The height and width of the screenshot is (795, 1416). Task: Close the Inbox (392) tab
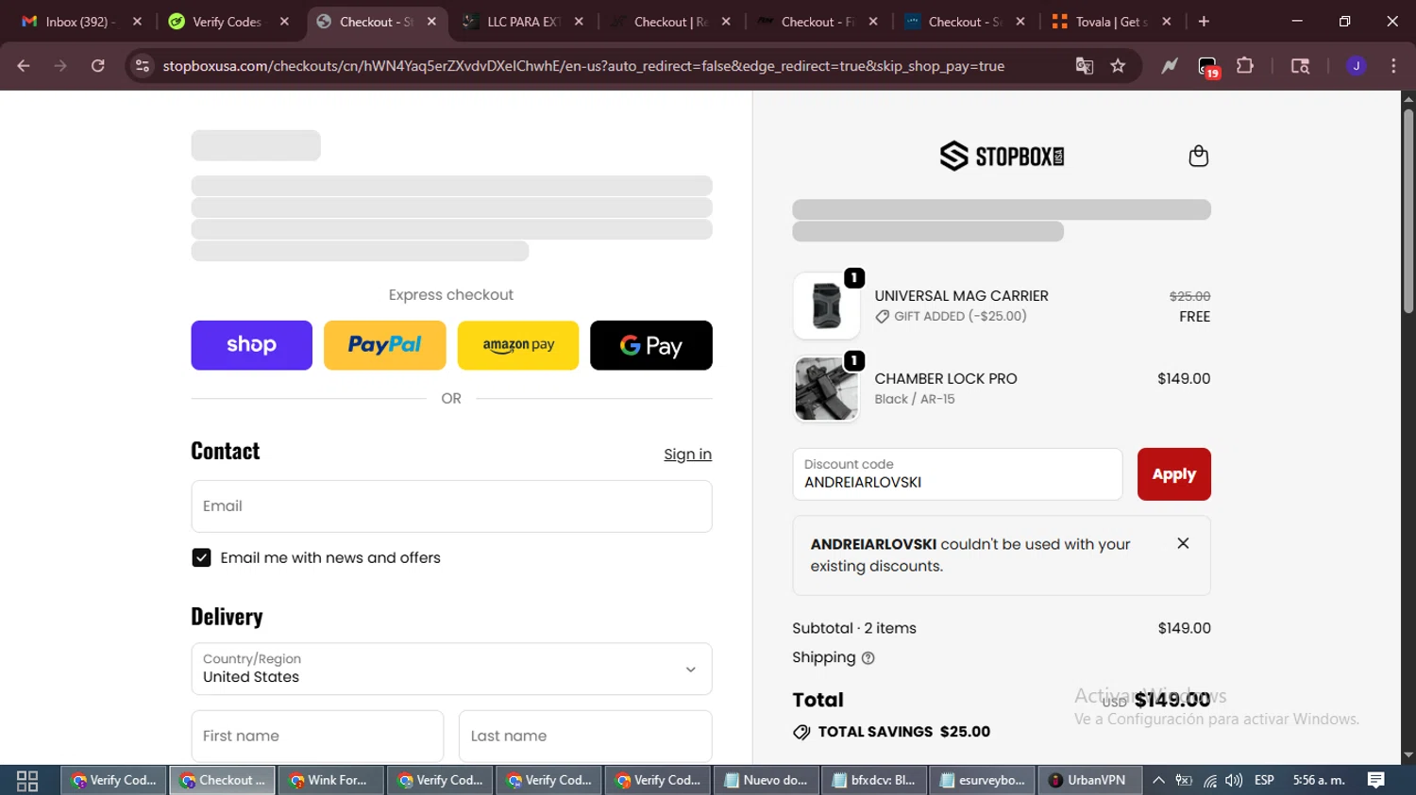(137, 22)
